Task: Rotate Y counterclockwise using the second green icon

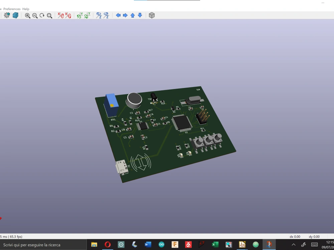Action: pos(87,15)
